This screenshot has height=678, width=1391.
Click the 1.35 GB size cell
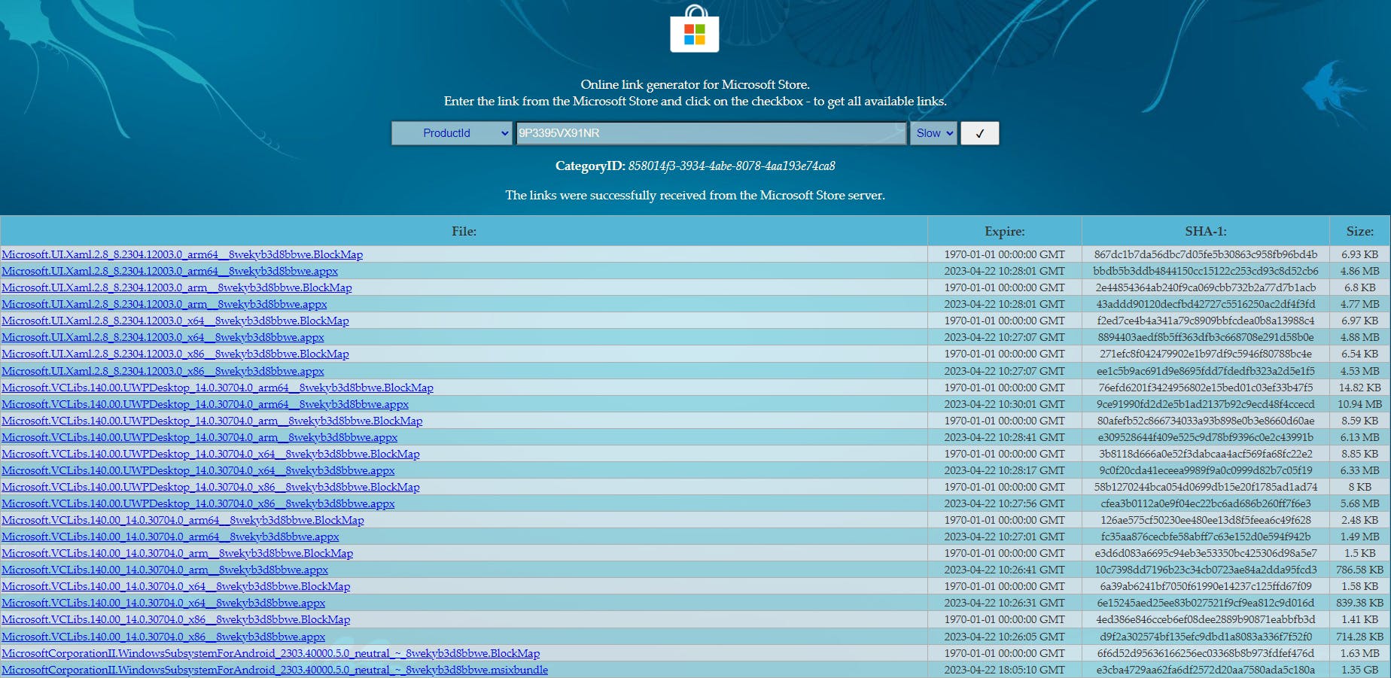click(1359, 670)
